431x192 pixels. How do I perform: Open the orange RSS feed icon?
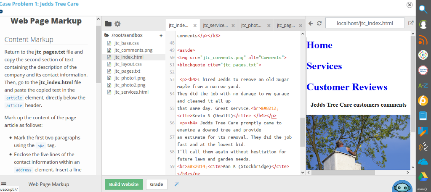tap(423, 39)
